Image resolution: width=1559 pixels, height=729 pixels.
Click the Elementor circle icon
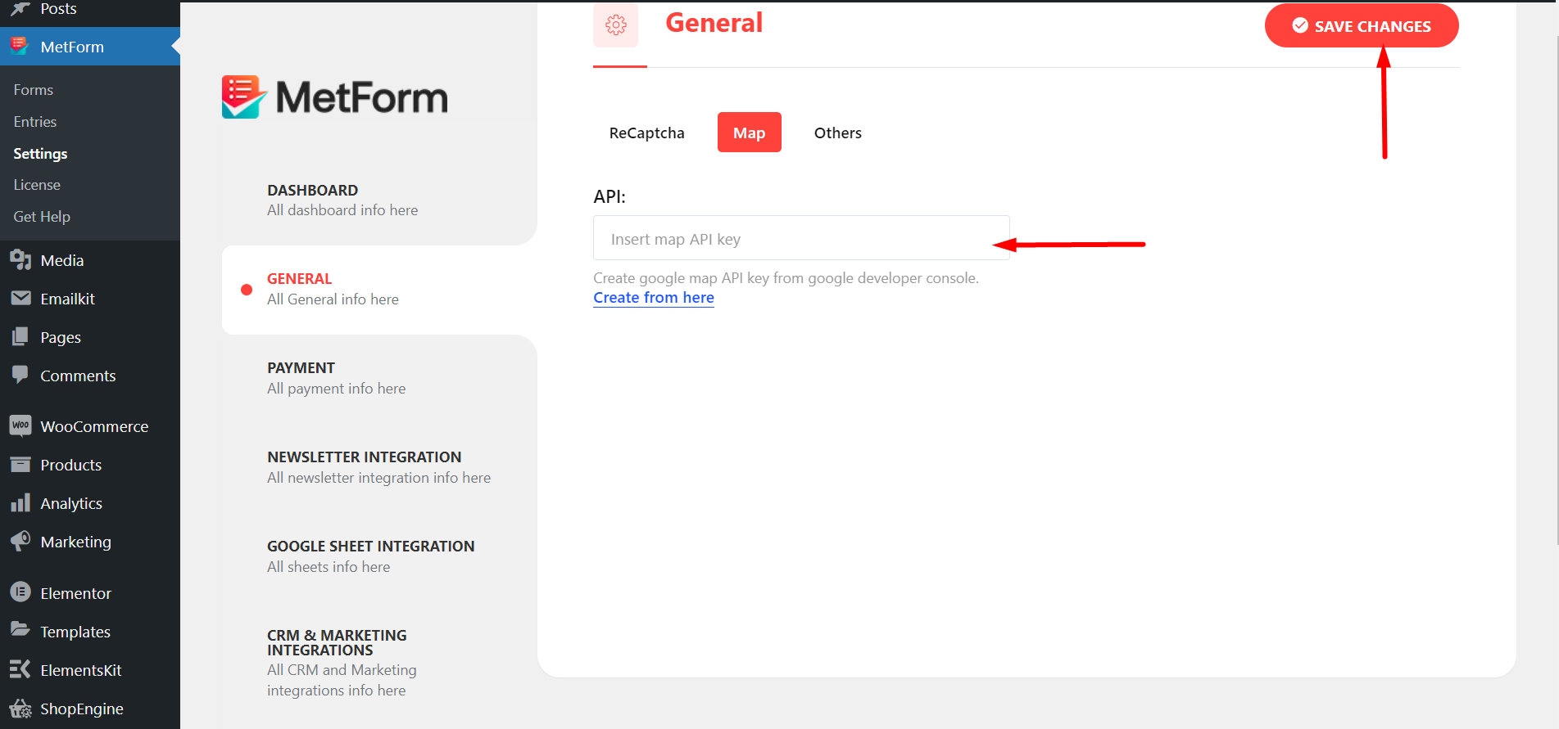[20, 592]
